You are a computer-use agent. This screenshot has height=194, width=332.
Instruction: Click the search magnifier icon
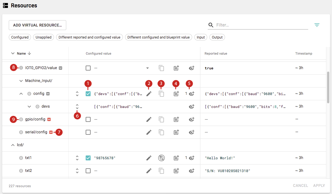pyautogui.click(x=211, y=25)
